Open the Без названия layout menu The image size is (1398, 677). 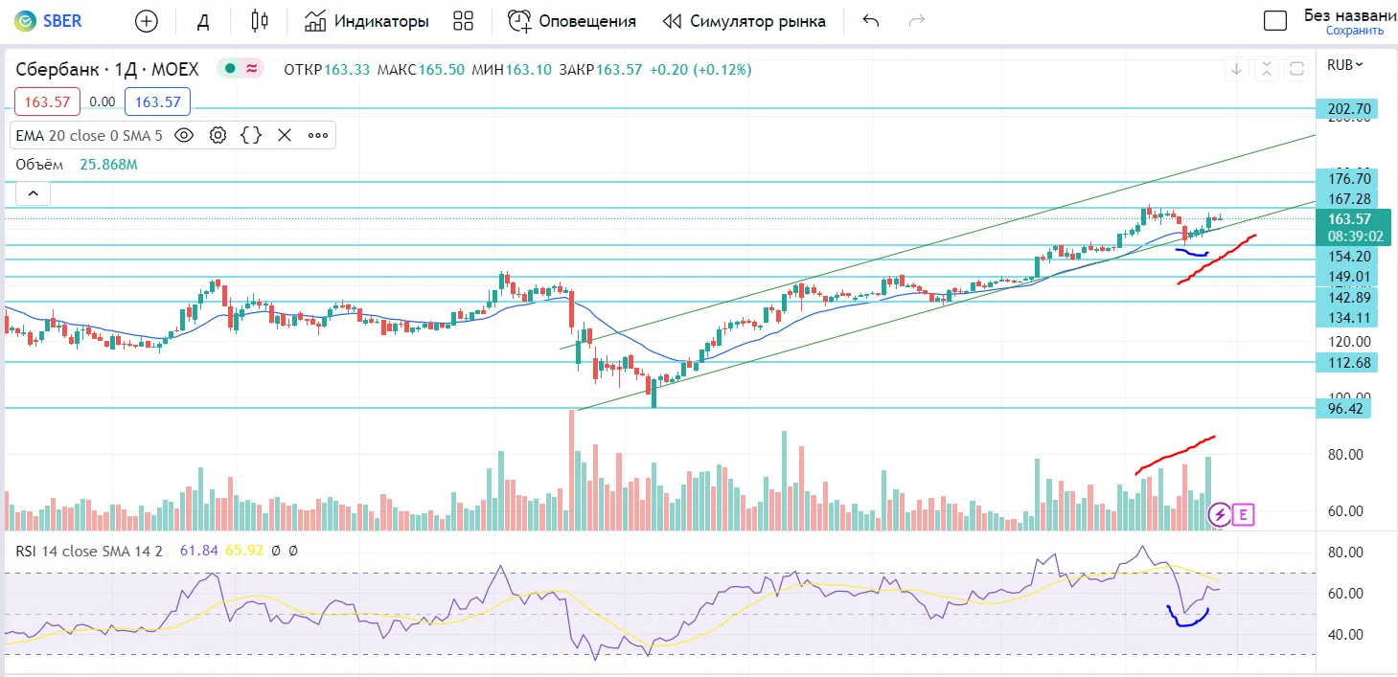click(x=1350, y=14)
